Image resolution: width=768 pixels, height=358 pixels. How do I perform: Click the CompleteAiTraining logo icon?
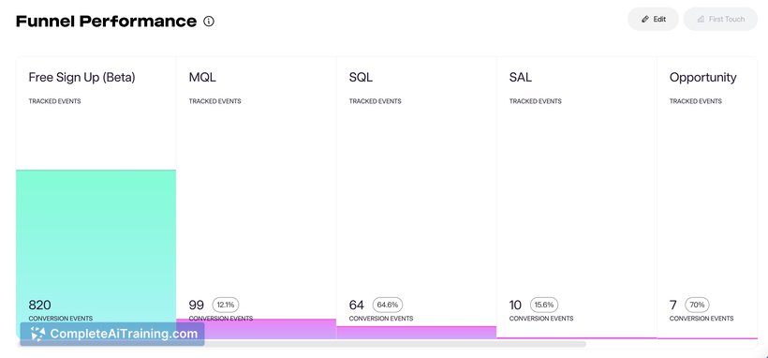click(x=37, y=334)
